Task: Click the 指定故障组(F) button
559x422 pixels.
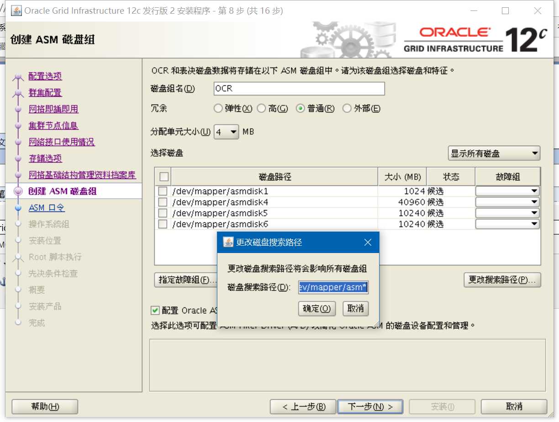Action: (x=185, y=280)
